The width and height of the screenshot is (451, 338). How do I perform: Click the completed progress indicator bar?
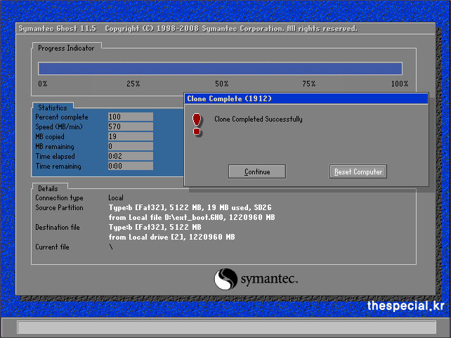click(x=220, y=68)
